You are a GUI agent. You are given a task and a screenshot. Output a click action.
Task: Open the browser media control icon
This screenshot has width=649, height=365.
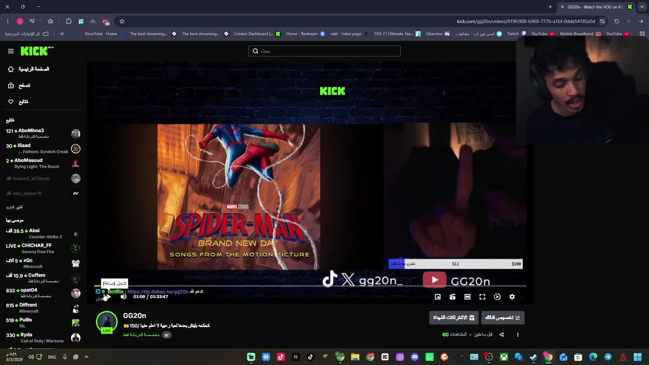point(32,21)
